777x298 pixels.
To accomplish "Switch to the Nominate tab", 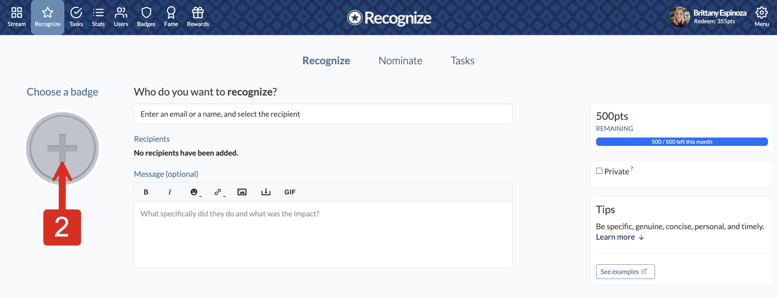I will point(400,61).
